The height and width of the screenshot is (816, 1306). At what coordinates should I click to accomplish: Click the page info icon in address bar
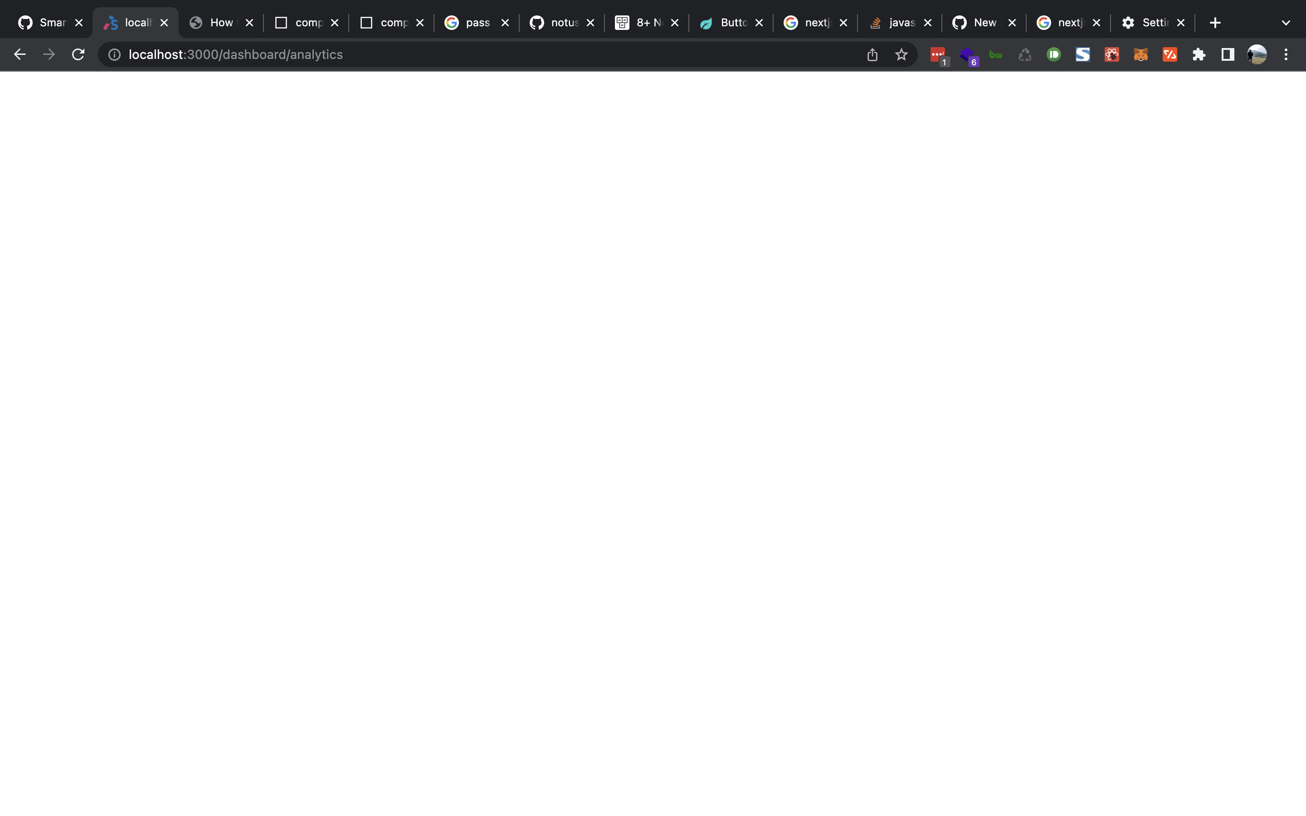click(x=114, y=54)
